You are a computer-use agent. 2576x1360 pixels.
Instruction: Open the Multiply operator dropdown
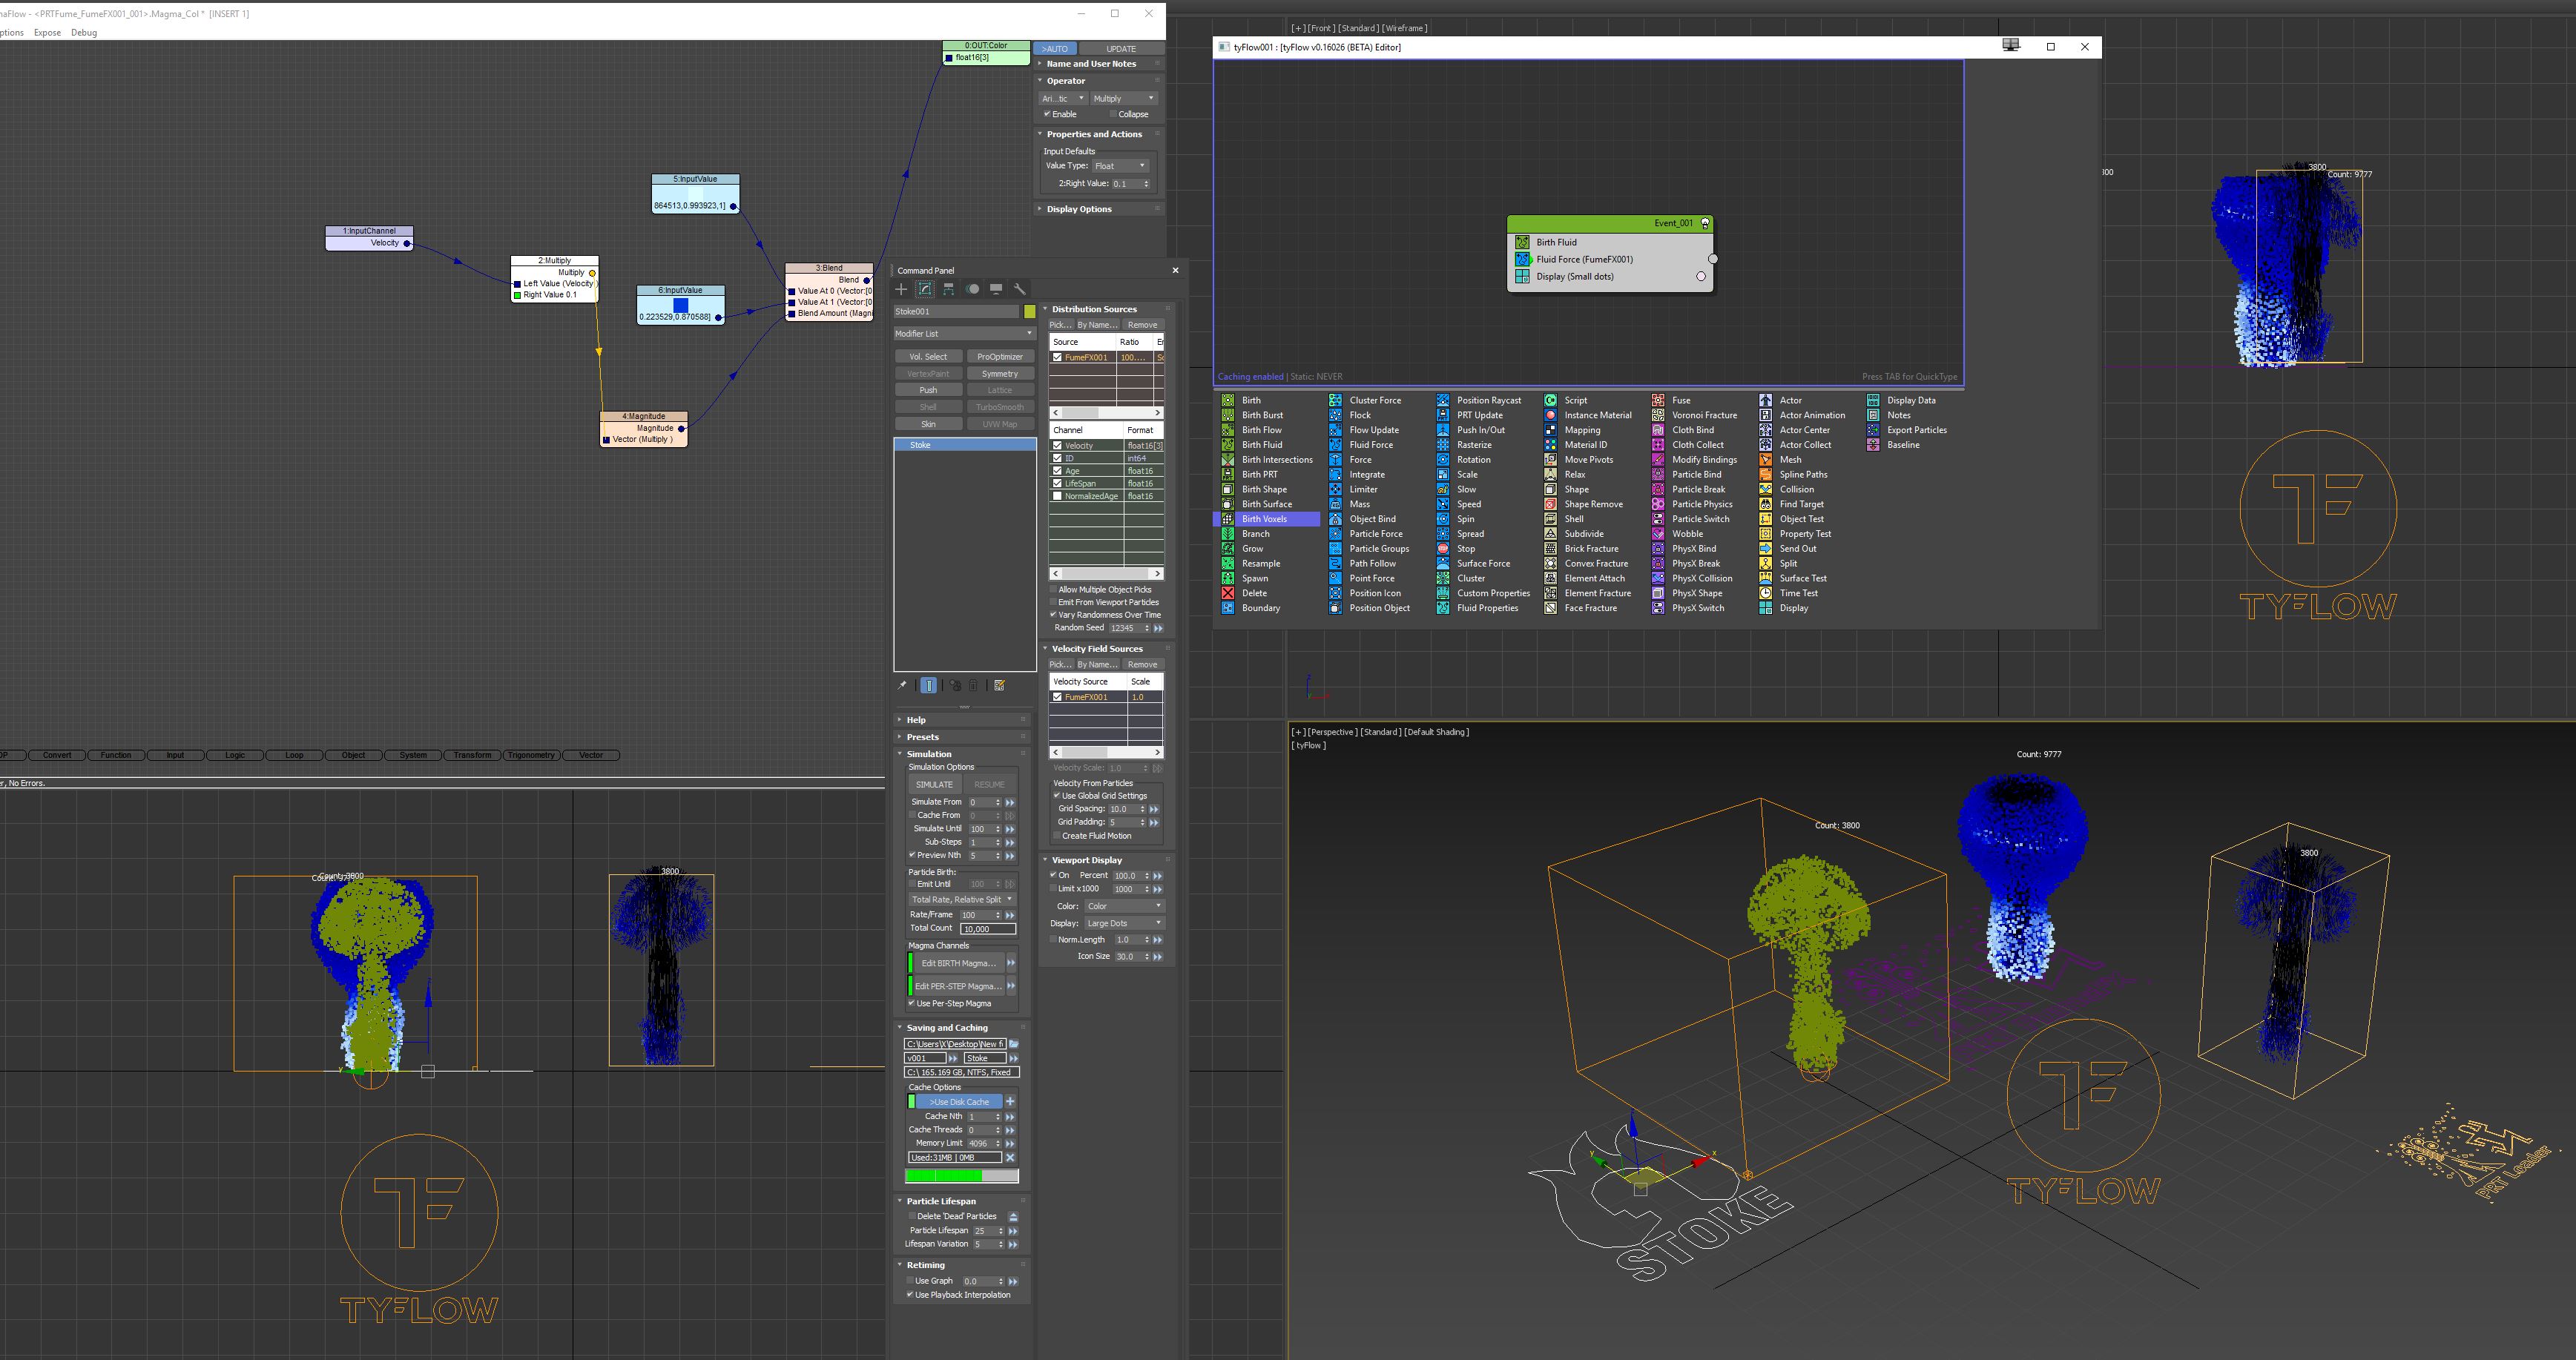click(x=1123, y=98)
